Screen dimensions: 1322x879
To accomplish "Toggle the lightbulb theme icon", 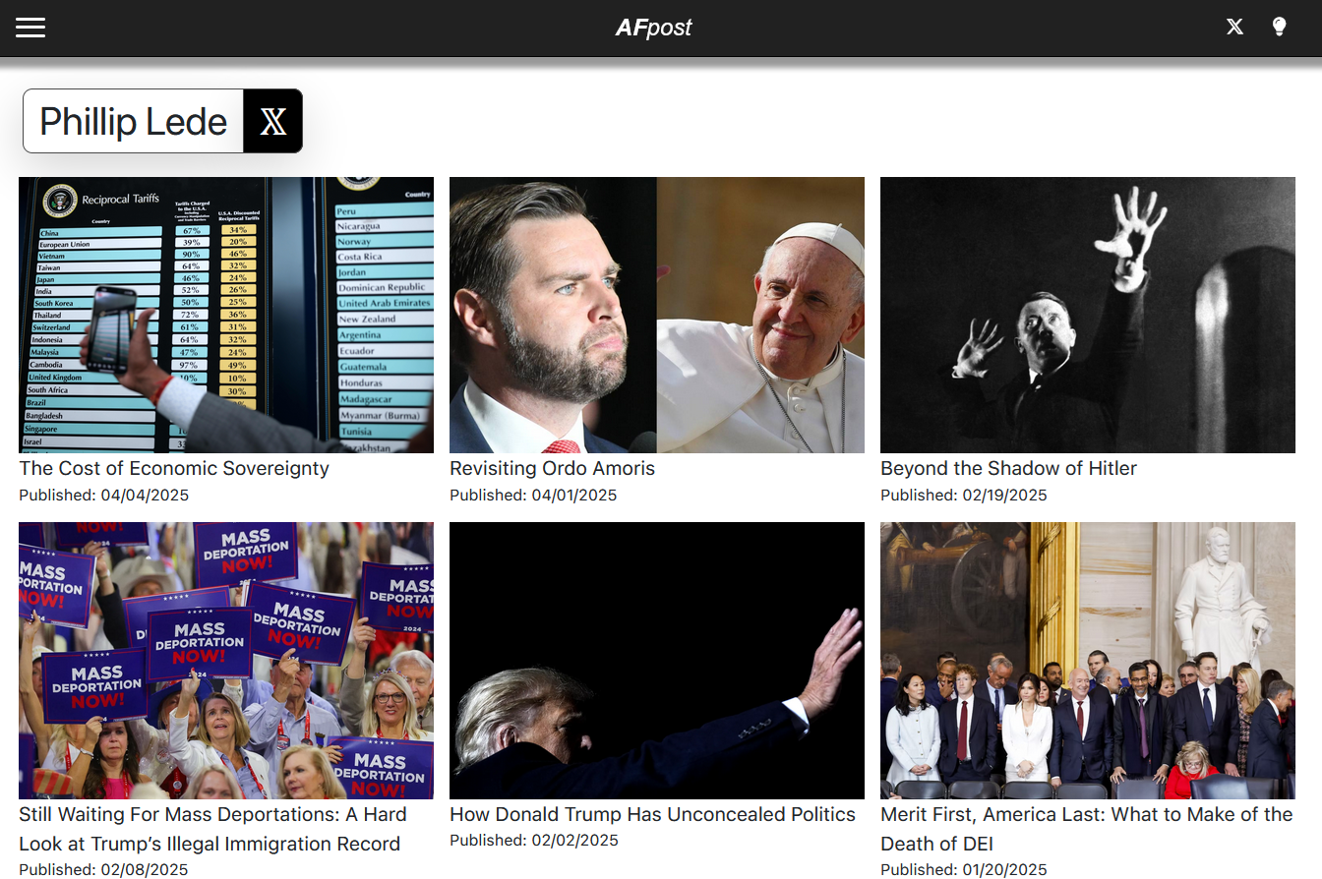I will point(1279,27).
